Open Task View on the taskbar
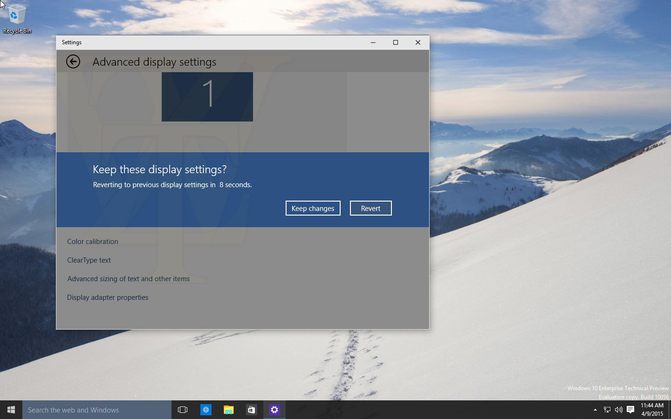The image size is (671, 419). tap(182, 410)
